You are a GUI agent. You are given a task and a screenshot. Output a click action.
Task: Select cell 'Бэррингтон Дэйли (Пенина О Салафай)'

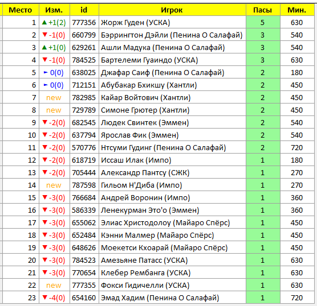coord(172,35)
